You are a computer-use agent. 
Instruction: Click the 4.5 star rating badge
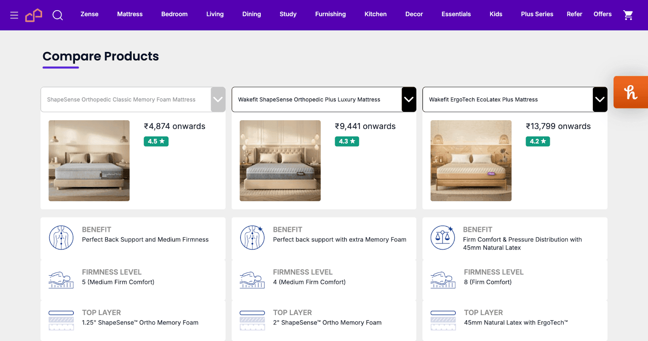tap(156, 141)
